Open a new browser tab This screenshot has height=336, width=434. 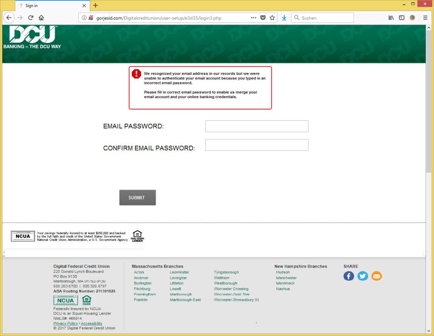pyautogui.click(x=95, y=6)
